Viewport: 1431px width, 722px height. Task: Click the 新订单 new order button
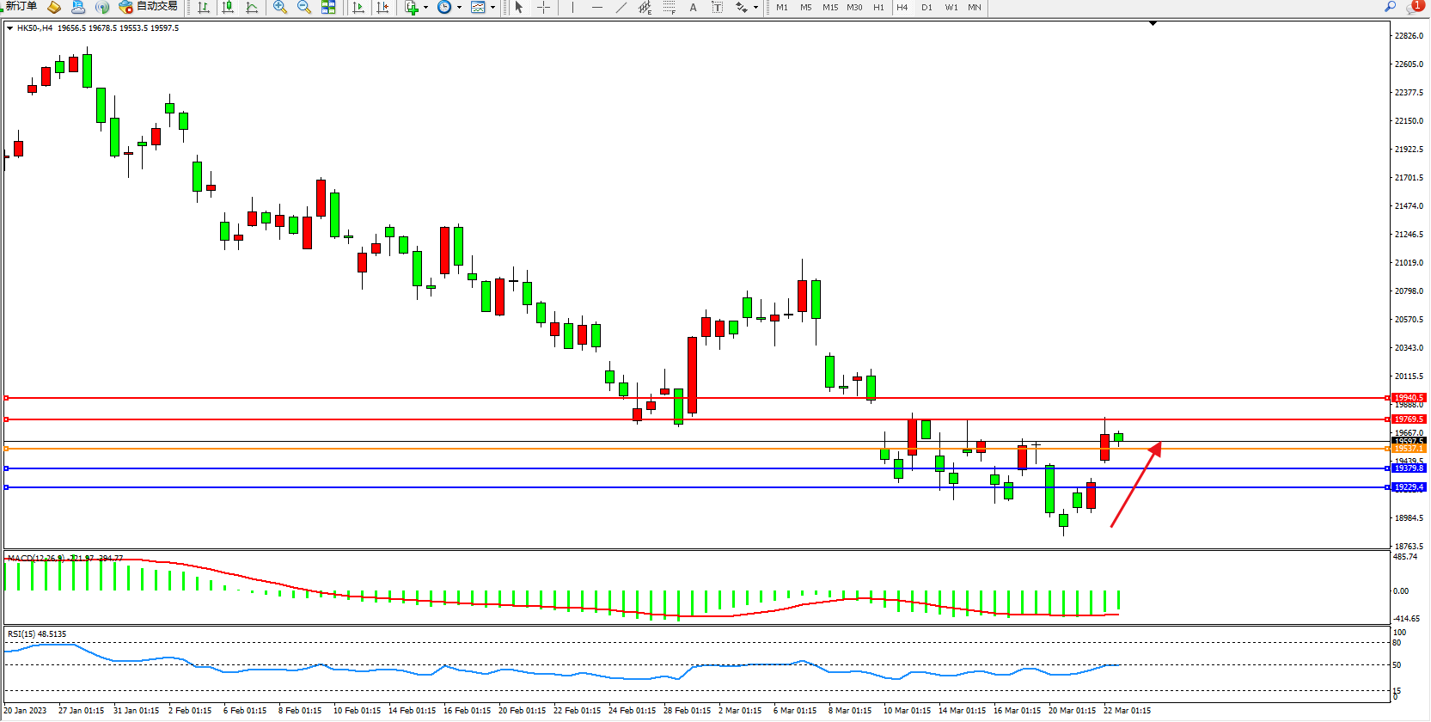pos(21,7)
